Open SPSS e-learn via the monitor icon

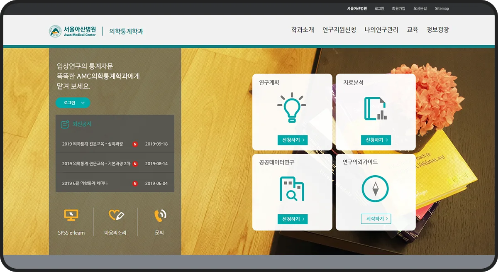[72, 215]
